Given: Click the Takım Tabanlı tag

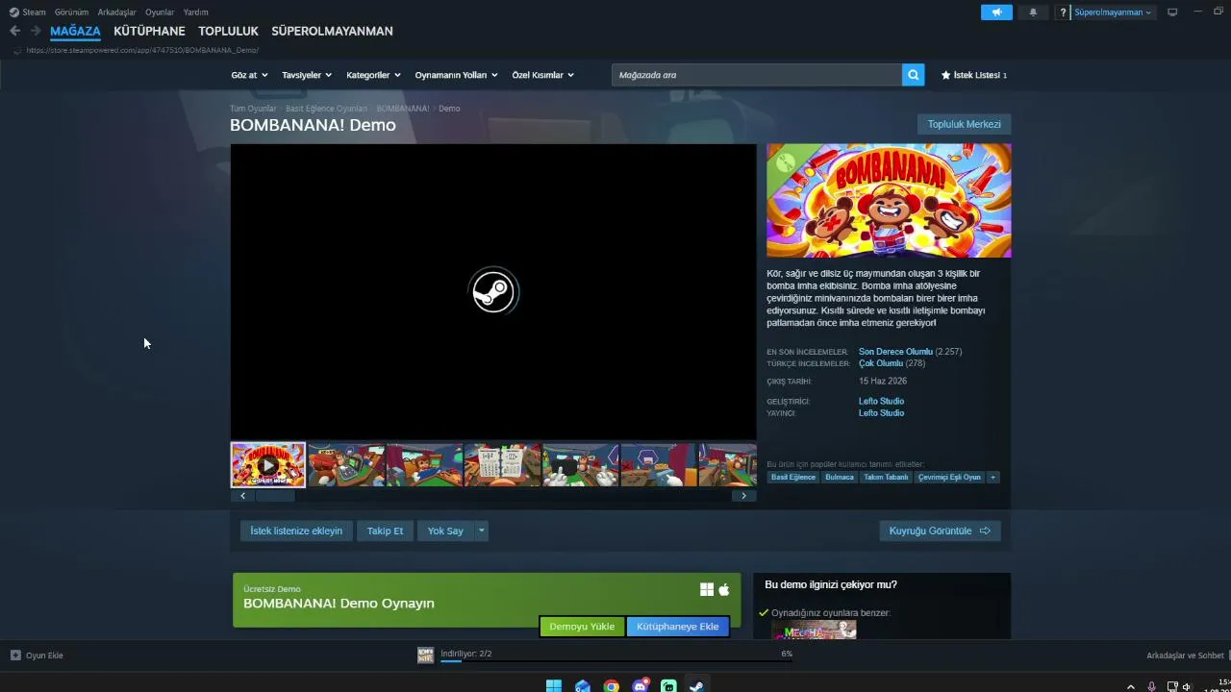Looking at the screenshot, I should [x=886, y=477].
